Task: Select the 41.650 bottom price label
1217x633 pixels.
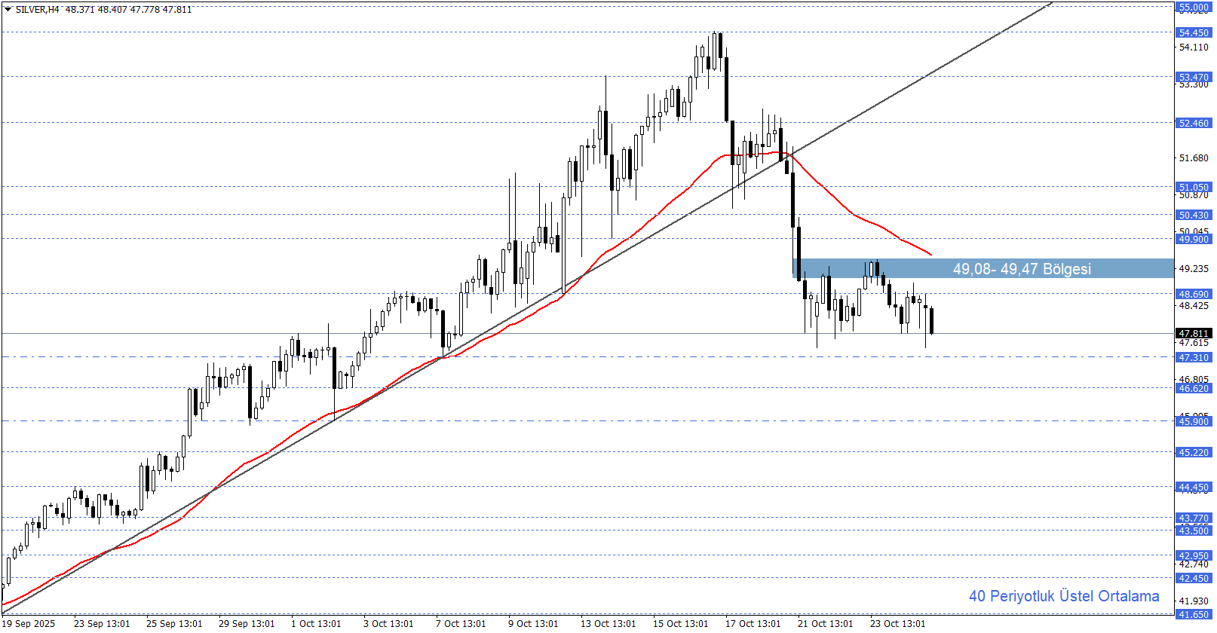Action: (x=1194, y=614)
